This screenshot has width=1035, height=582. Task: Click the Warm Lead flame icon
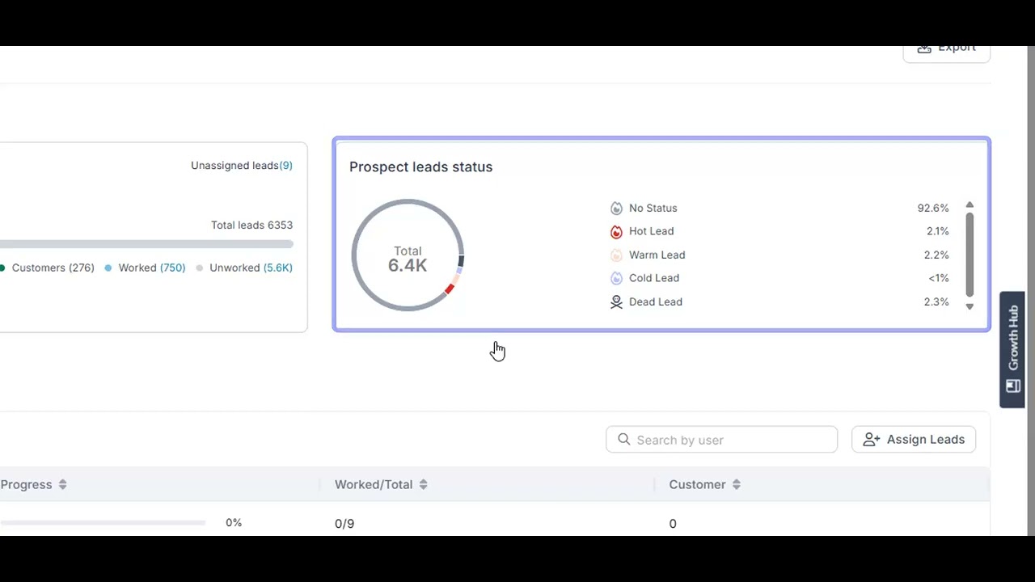616,255
